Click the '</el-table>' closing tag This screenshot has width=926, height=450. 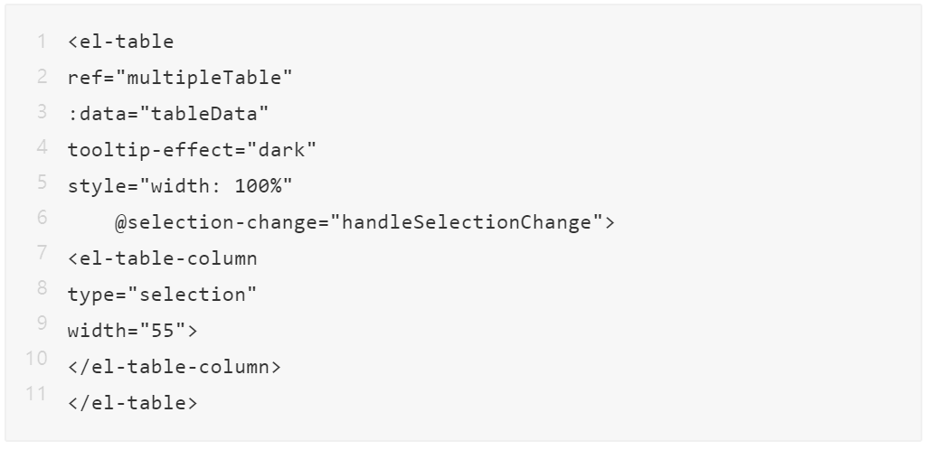132,403
